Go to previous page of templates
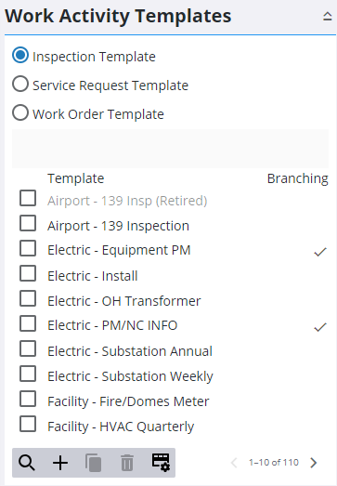The image size is (337, 486). click(235, 463)
